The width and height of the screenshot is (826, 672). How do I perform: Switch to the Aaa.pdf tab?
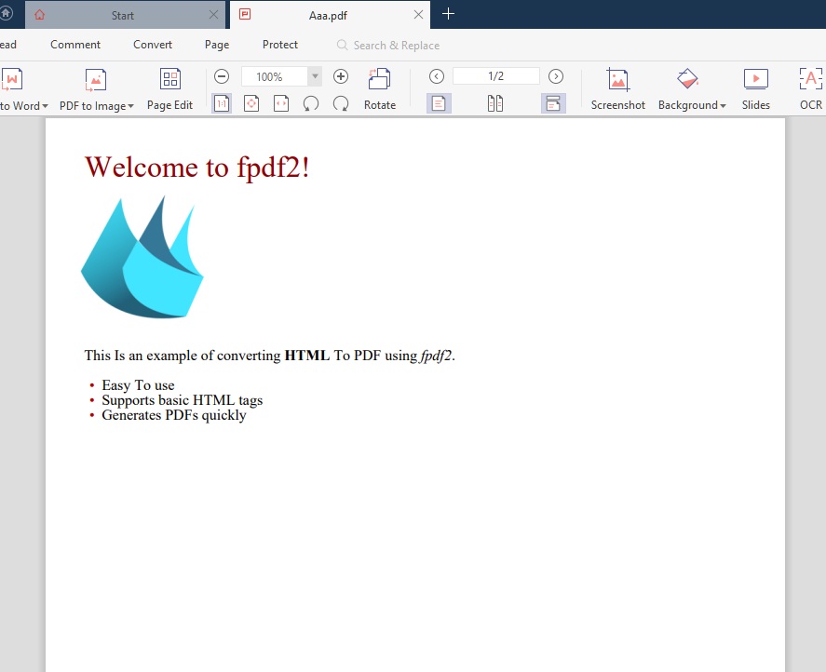point(328,15)
